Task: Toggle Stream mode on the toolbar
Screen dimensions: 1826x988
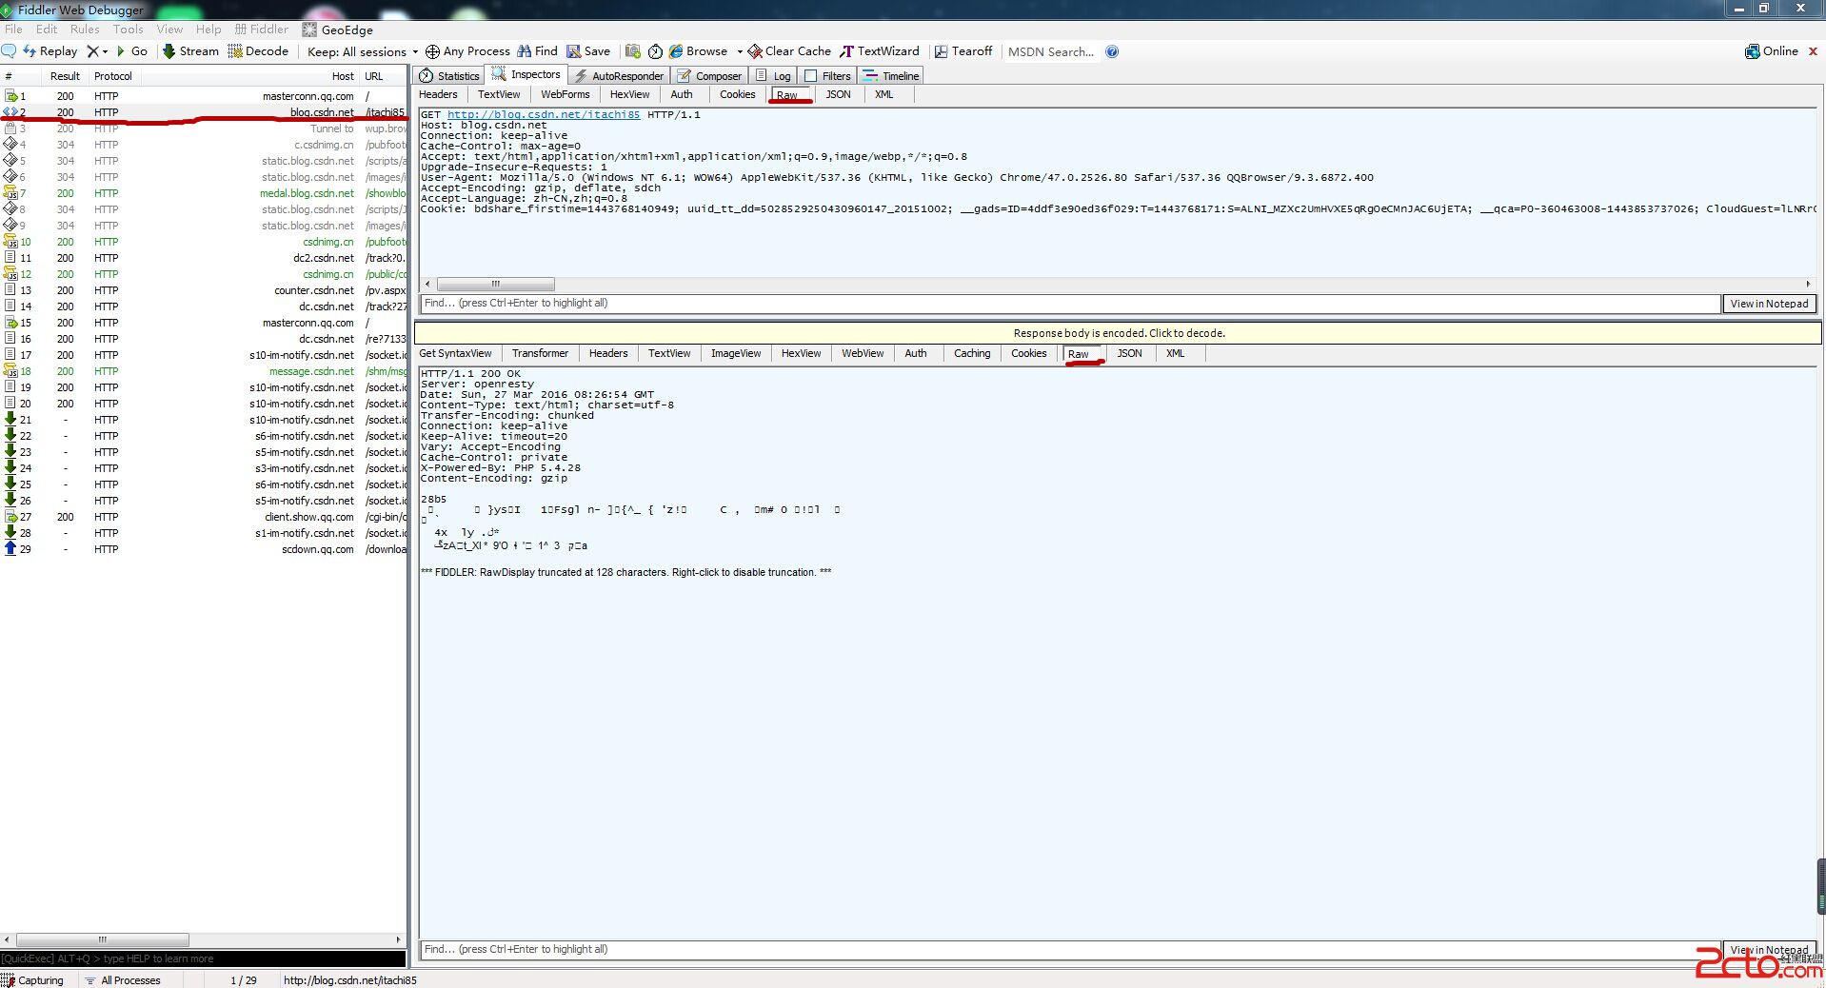Action: (x=190, y=51)
